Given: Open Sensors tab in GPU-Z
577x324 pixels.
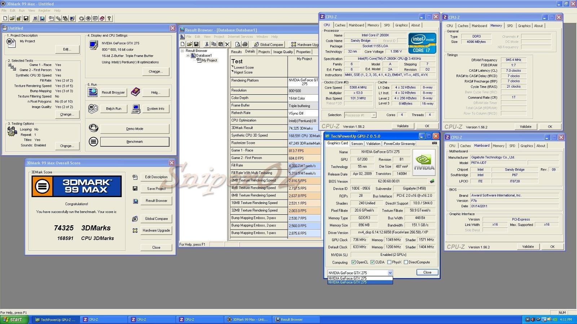Looking at the screenshot, I should (357, 143).
